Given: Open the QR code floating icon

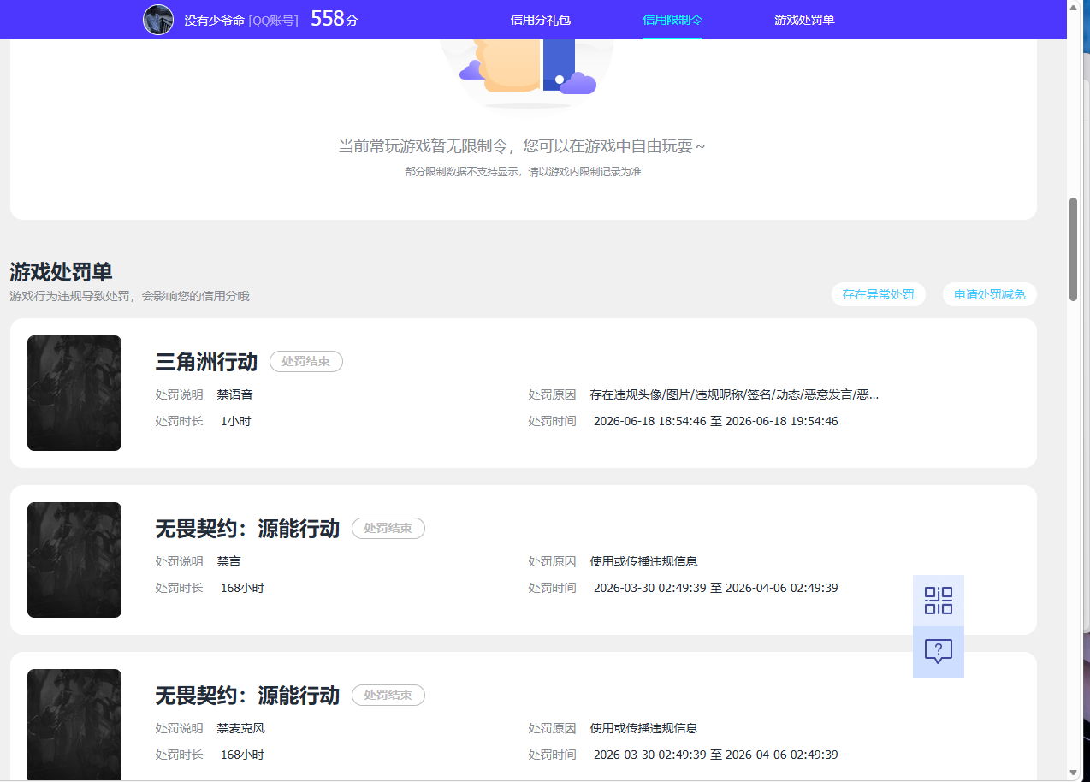Looking at the screenshot, I should click(939, 601).
